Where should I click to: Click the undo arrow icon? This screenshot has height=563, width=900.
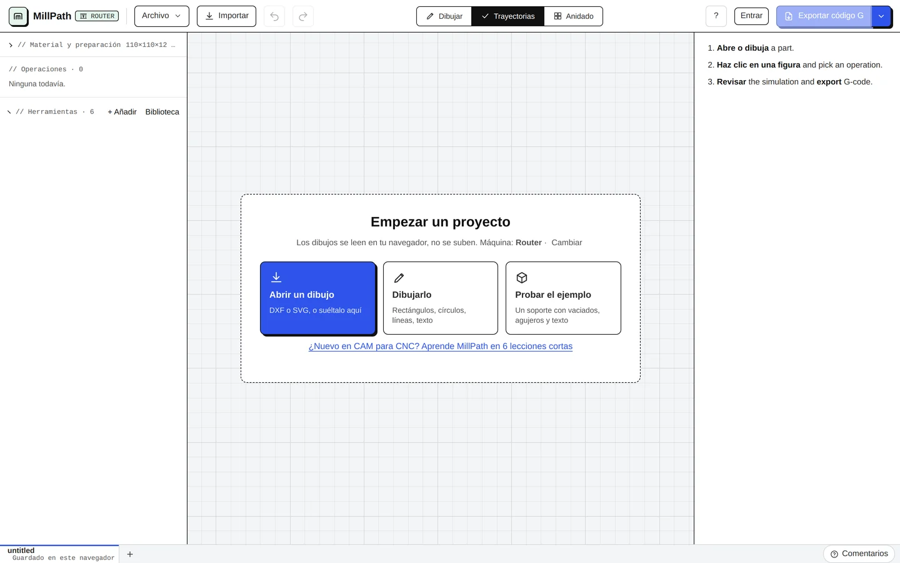pos(274,16)
